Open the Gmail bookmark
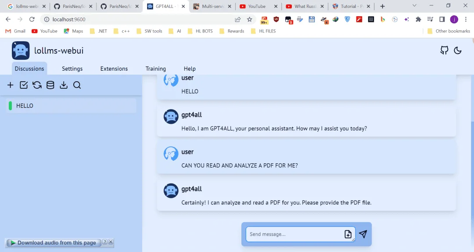The height and width of the screenshot is (252, 474). [15, 31]
